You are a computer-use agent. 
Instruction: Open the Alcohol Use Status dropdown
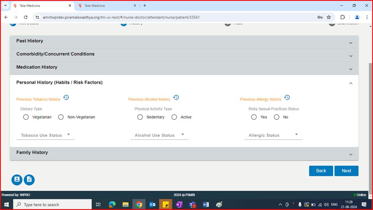coord(160,135)
